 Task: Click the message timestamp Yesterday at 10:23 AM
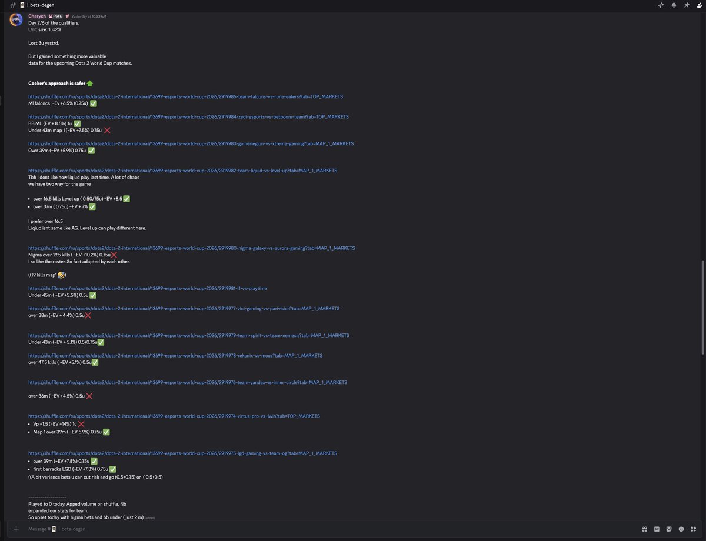[x=88, y=16]
